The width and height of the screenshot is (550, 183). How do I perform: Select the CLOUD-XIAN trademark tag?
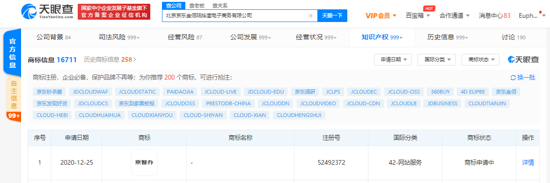[x=250, y=115]
